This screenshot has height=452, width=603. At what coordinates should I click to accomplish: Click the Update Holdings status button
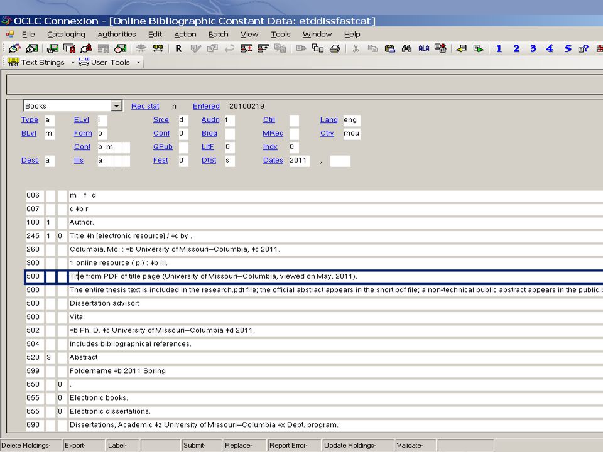[x=358, y=445]
